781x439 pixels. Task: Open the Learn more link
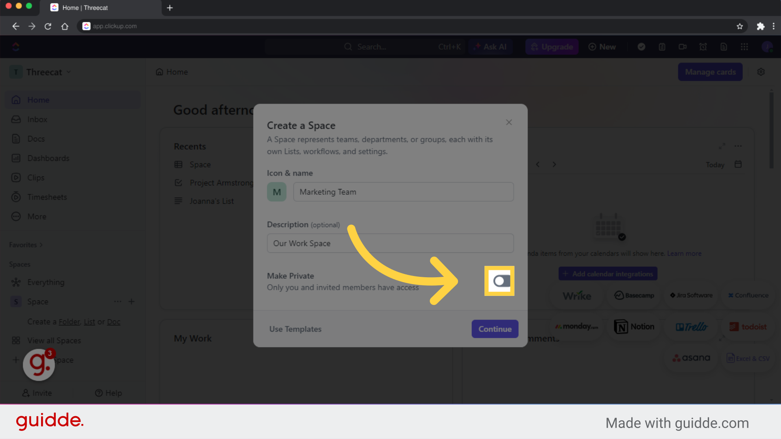click(x=684, y=253)
